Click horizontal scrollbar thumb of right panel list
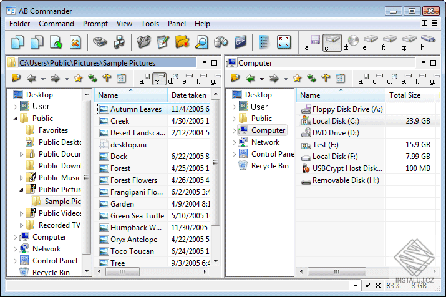Viewport: 446px width, 297px height. click(x=337, y=271)
